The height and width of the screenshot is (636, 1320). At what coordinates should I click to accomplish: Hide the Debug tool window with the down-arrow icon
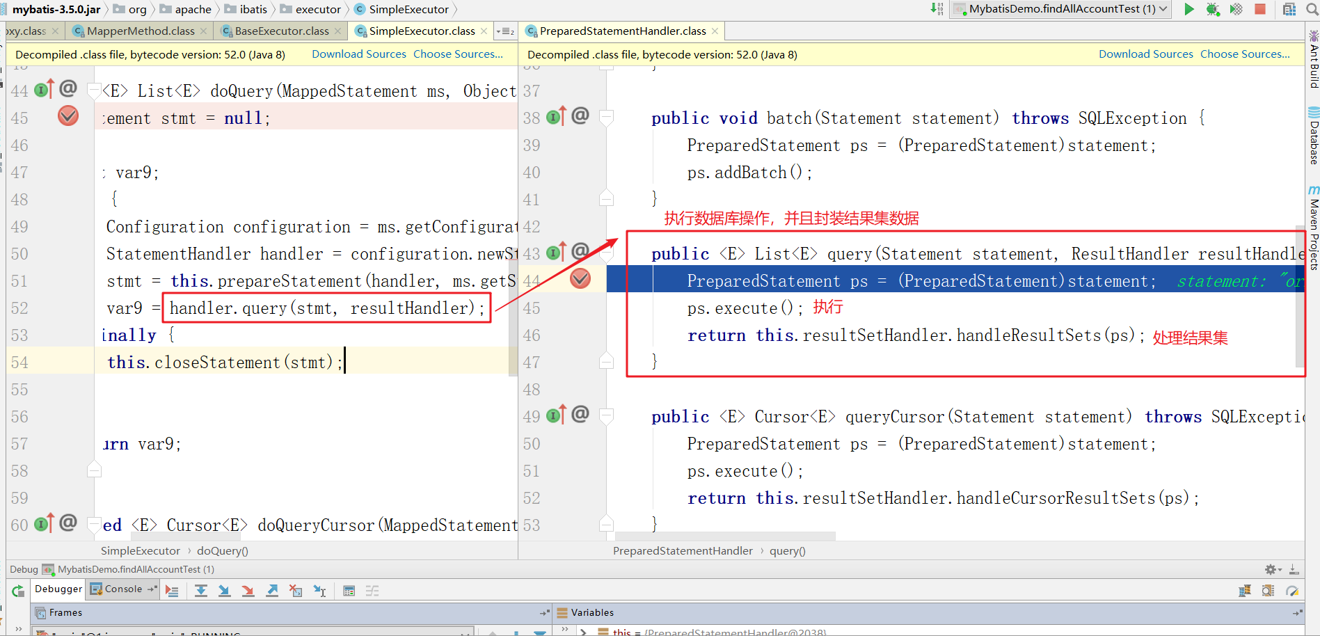(1294, 569)
